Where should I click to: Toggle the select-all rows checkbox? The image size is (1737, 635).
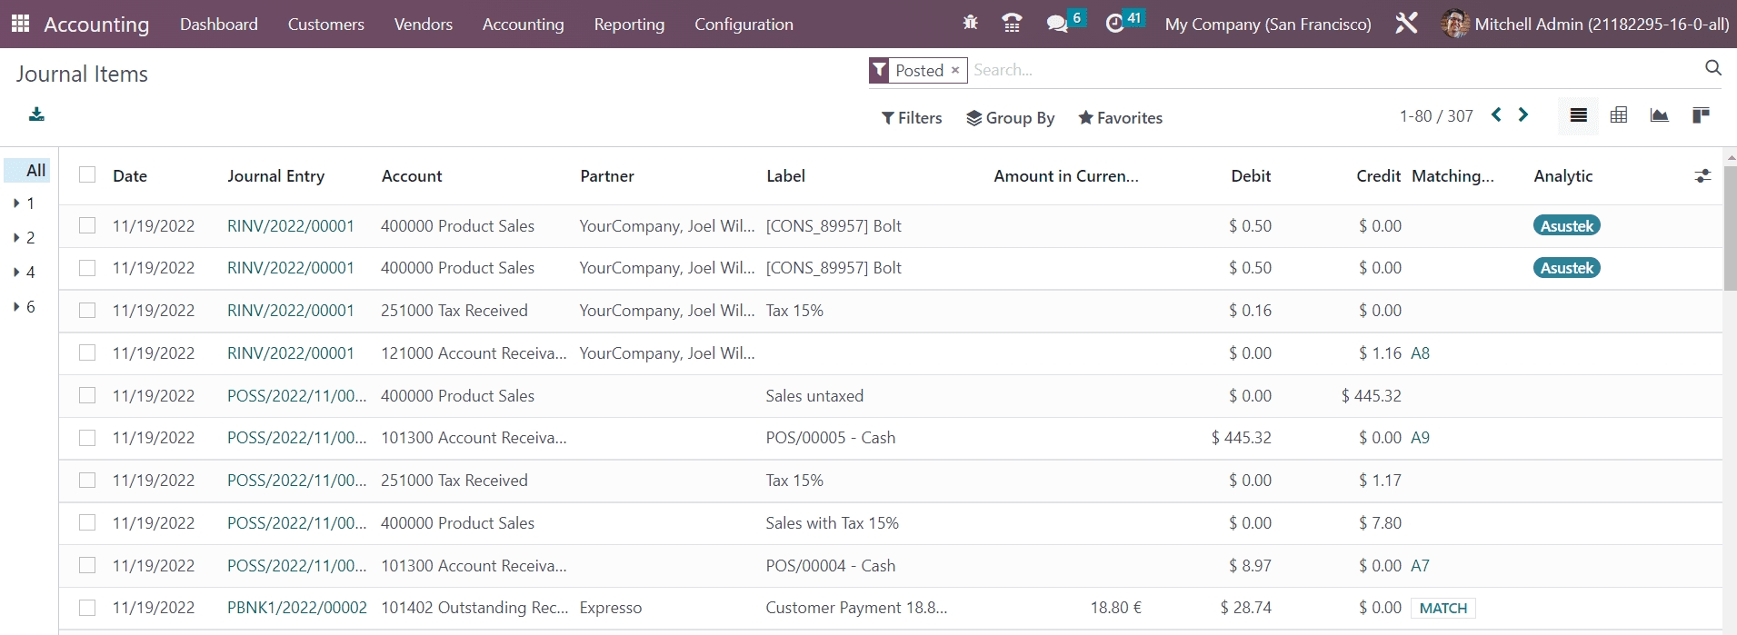[87, 174]
